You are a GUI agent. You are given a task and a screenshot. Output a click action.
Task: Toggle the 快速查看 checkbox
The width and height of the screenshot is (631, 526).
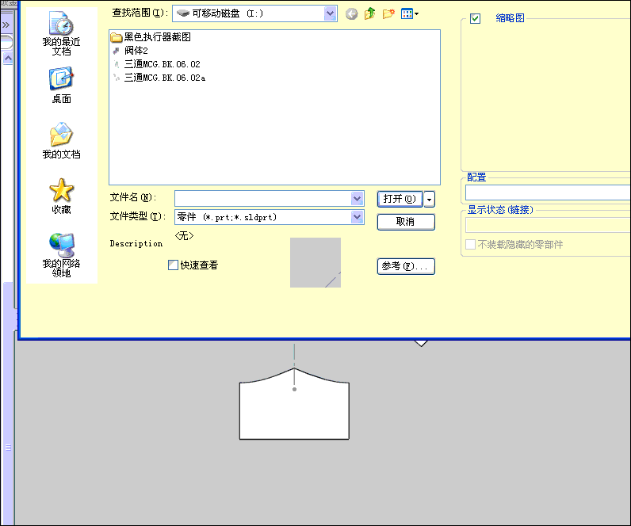click(173, 265)
